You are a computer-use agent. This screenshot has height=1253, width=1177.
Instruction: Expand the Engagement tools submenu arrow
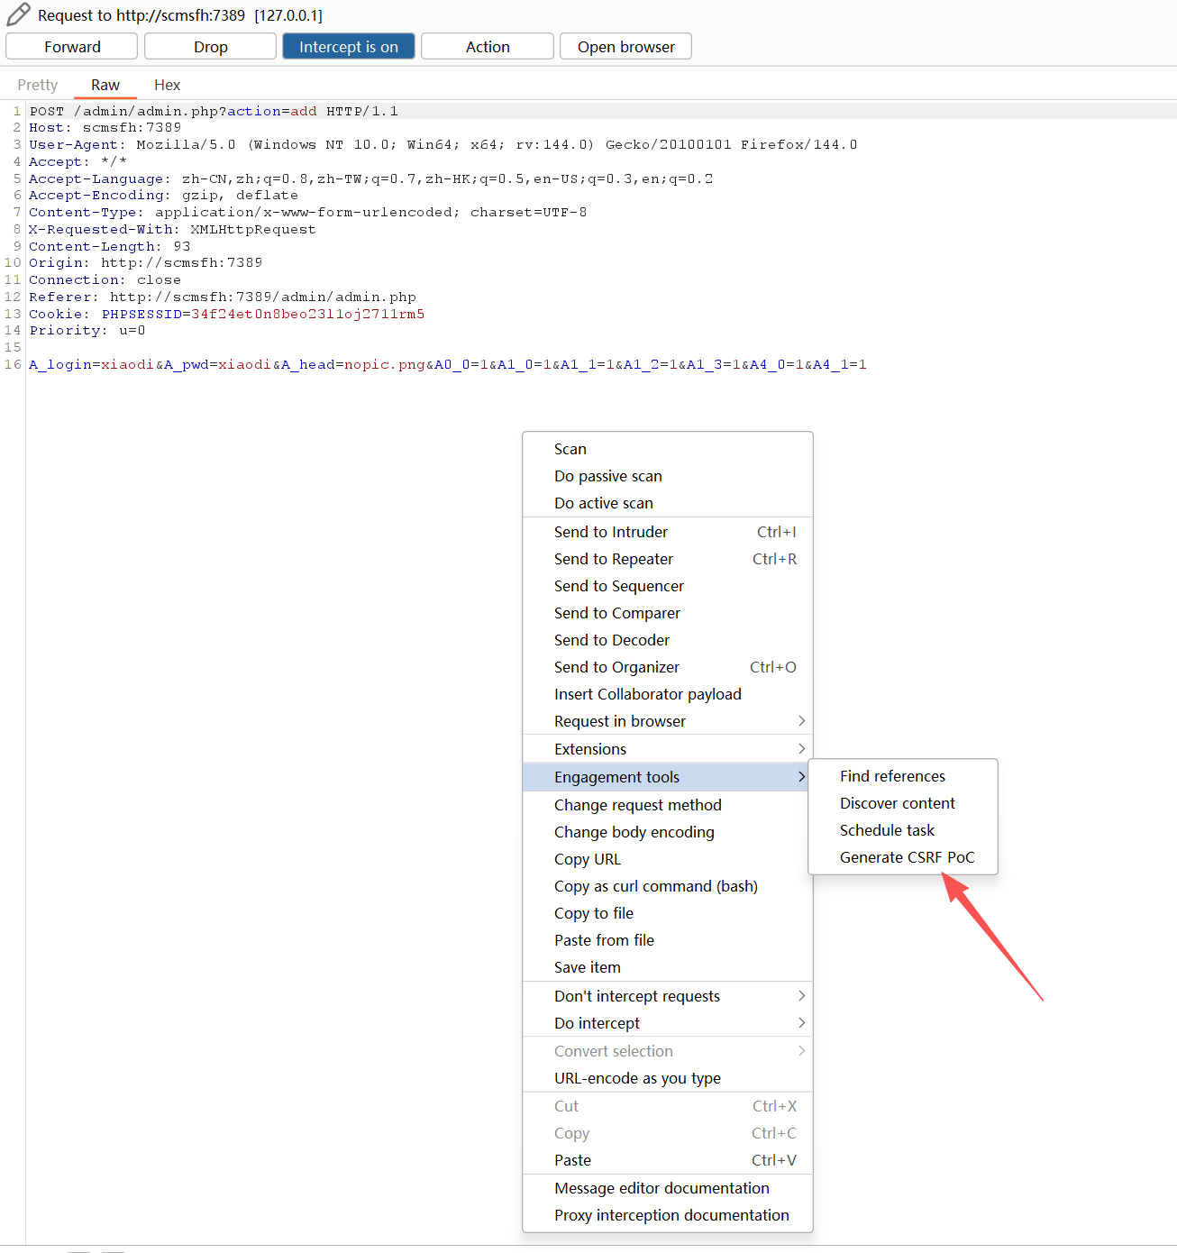point(801,777)
